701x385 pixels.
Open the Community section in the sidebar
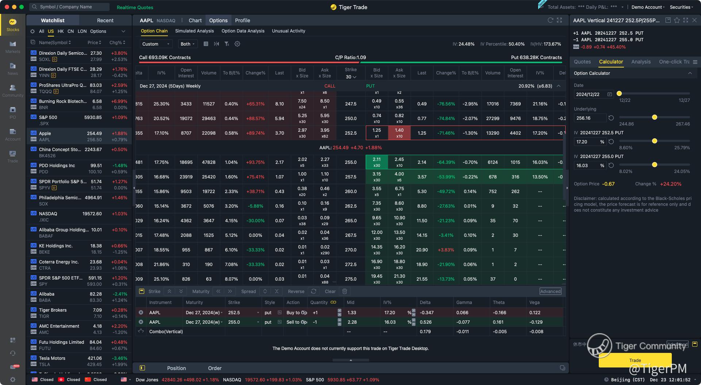pyautogui.click(x=13, y=91)
